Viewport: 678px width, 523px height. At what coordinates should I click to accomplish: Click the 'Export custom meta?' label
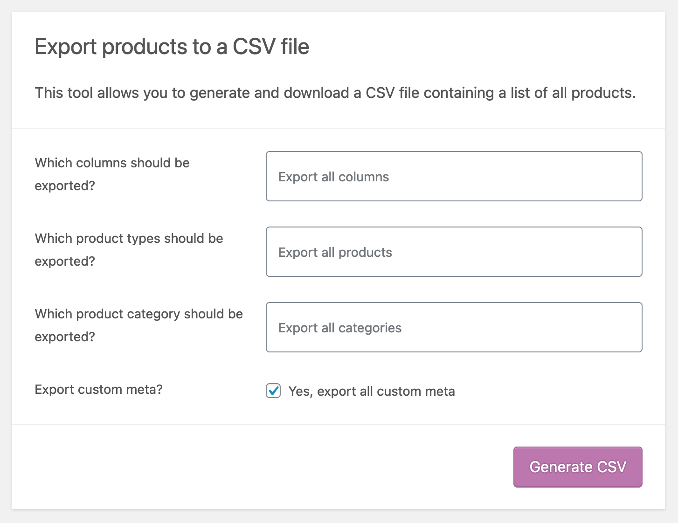(x=98, y=389)
